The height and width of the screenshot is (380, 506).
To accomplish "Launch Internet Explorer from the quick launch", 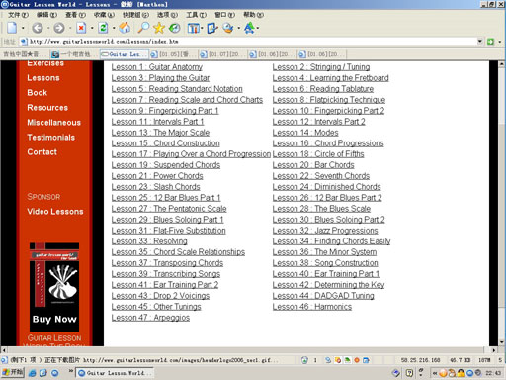I will tap(32, 373).
